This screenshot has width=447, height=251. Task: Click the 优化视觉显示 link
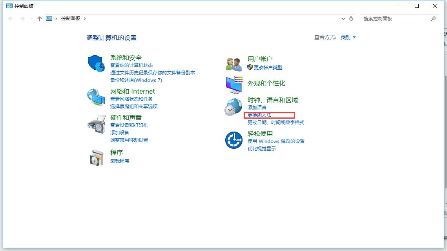tap(262, 148)
